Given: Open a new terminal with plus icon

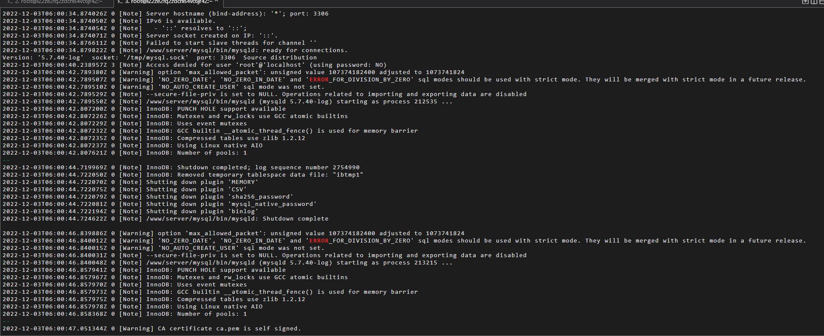Looking at the screenshot, I should pyautogui.click(x=805, y=2).
